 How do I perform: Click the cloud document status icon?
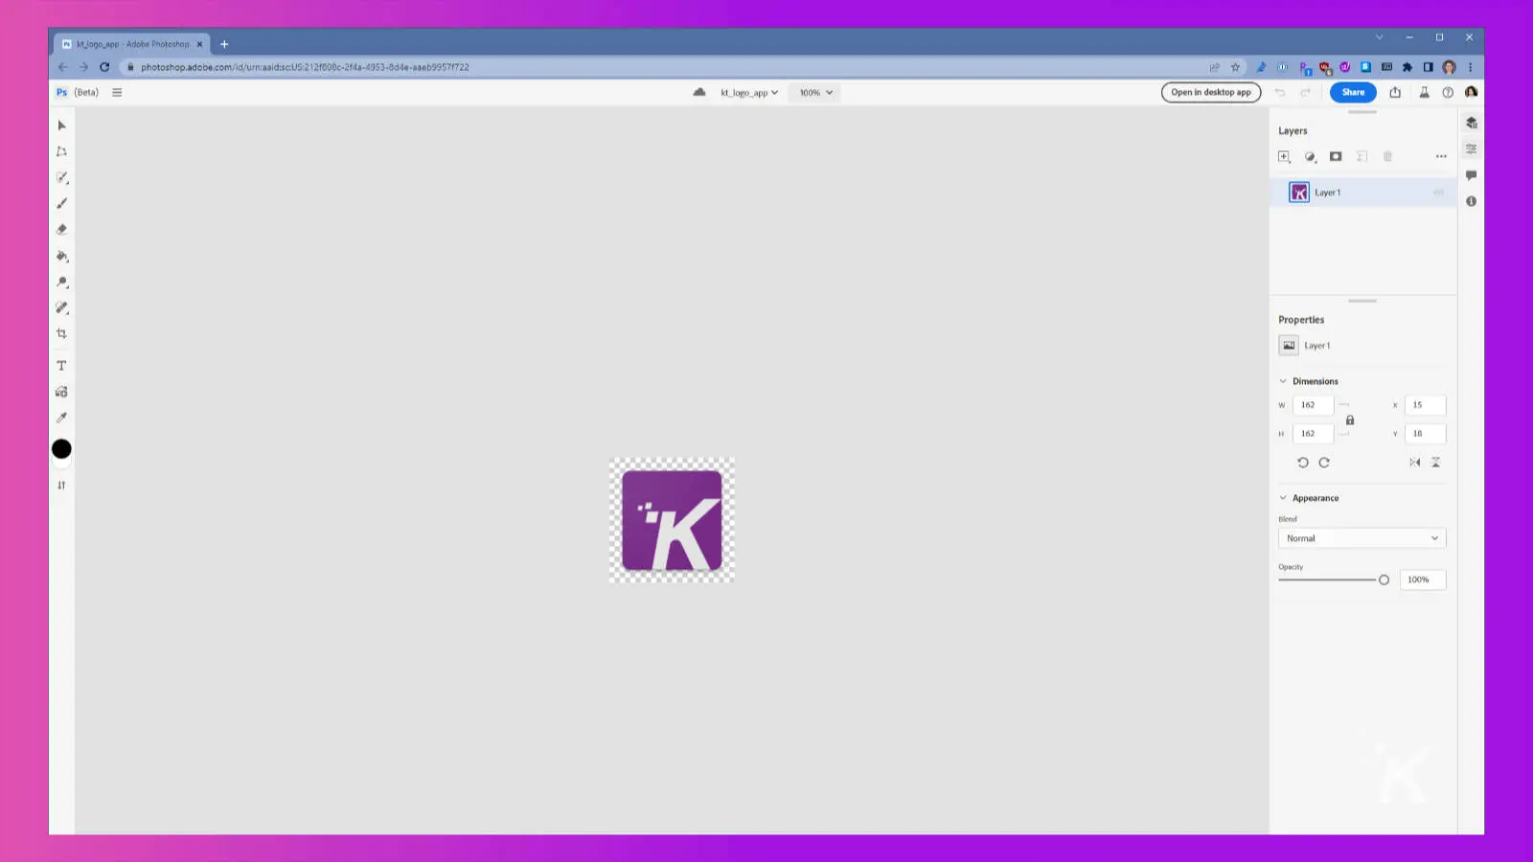point(699,92)
